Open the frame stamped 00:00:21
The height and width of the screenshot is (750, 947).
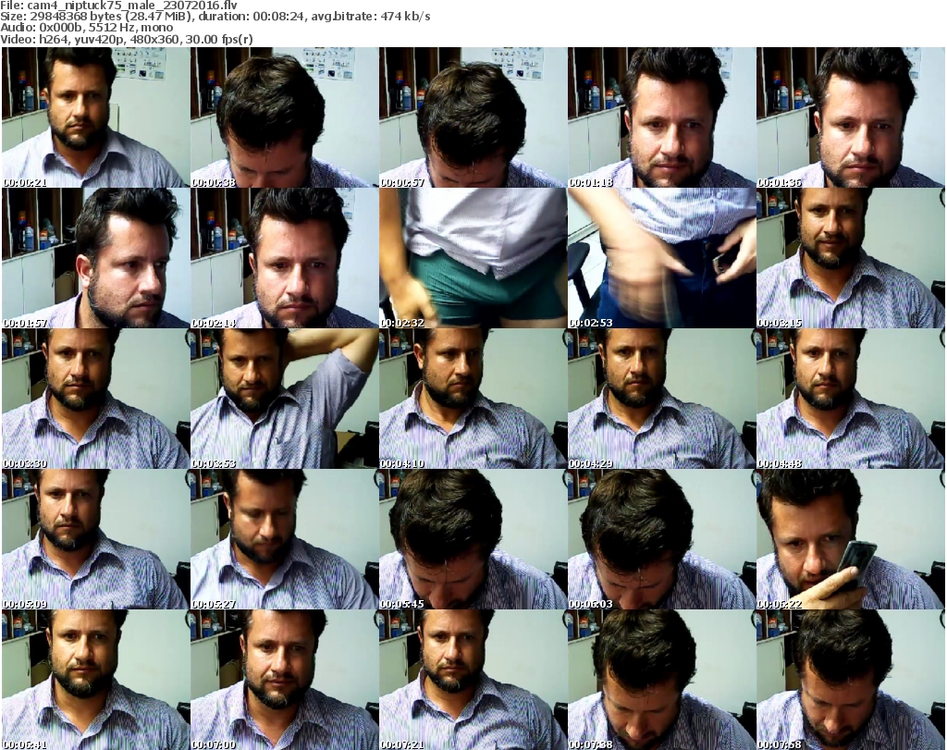(95, 117)
